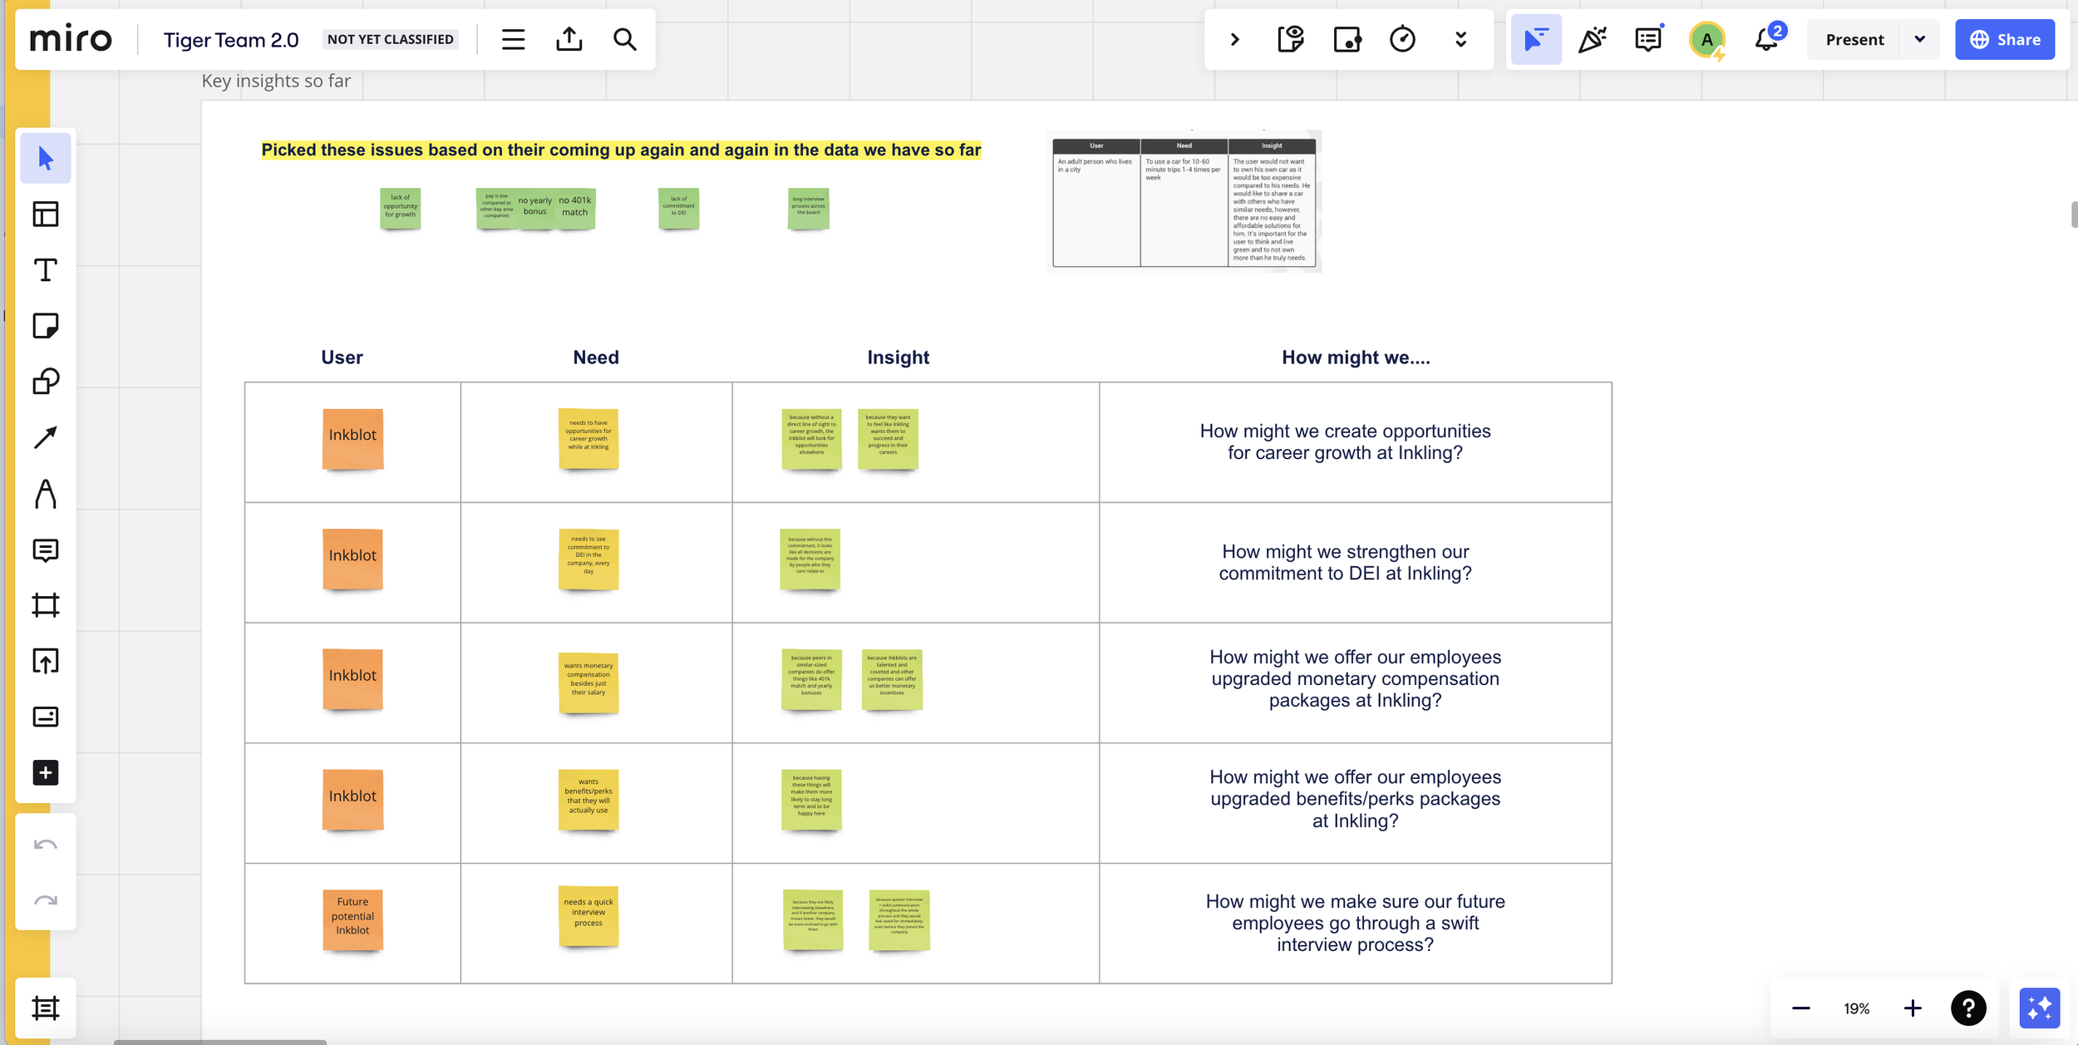Toggle collaborators' cursors visibility

pos(1536,40)
